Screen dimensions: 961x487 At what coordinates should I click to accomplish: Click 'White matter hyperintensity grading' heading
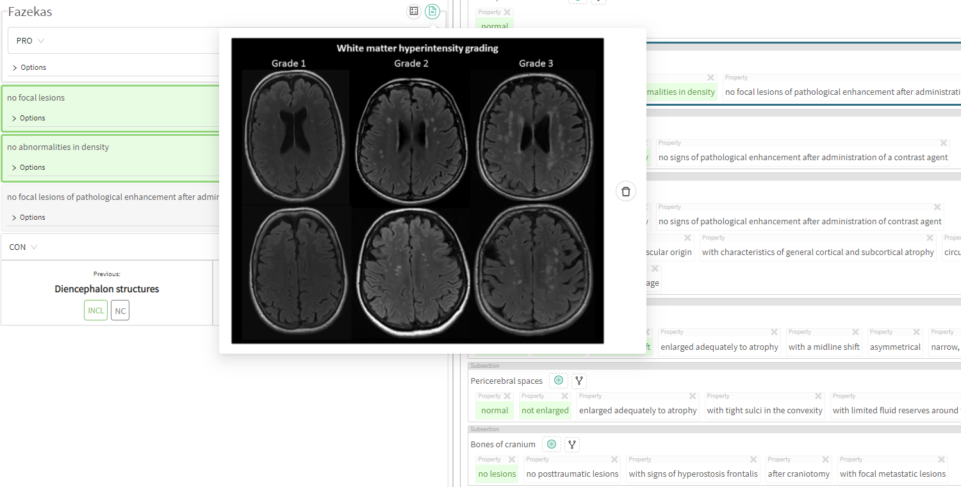pyautogui.click(x=418, y=48)
